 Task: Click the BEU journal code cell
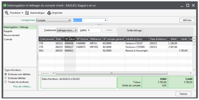tap(41, 51)
